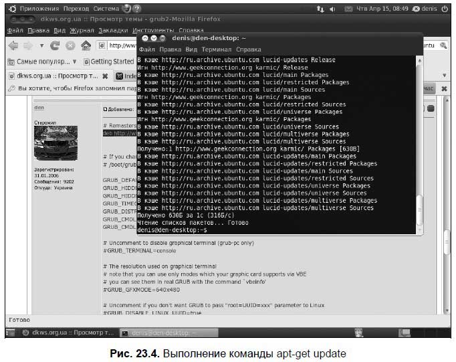This screenshot has height=362, width=456.
Task: Open Firefox Файл menu
Action: pyautogui.click(x=15, y=30)
